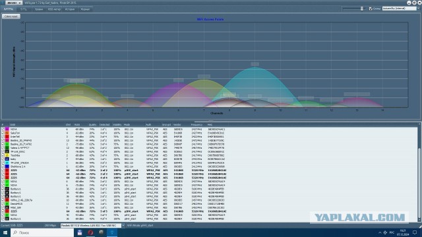Open the Windows Start menu
This screenshot has width=422, height=237.
[5, 232]
